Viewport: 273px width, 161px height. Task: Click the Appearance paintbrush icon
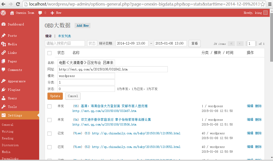tap(4, 81)
